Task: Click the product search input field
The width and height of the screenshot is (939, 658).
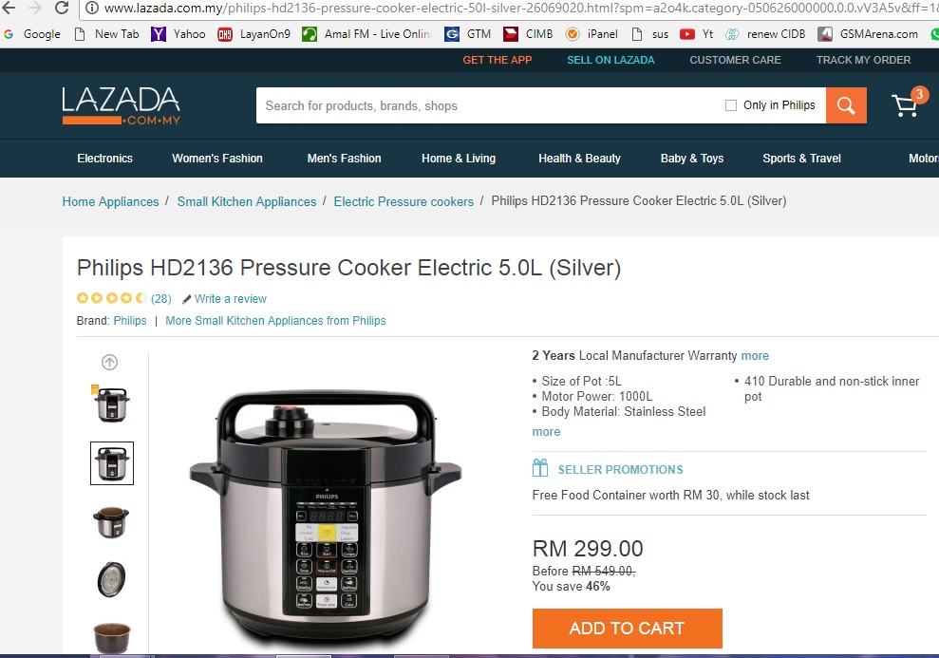Action: (x=489, y=105)
